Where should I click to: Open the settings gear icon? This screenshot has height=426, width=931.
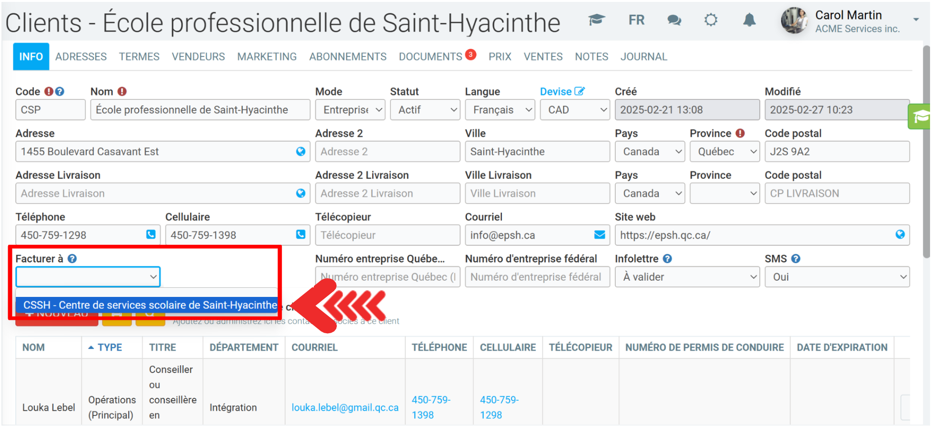click(711, 20)
